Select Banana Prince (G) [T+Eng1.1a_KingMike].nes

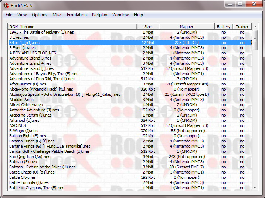pyautogui.click(x=50, y=146)
